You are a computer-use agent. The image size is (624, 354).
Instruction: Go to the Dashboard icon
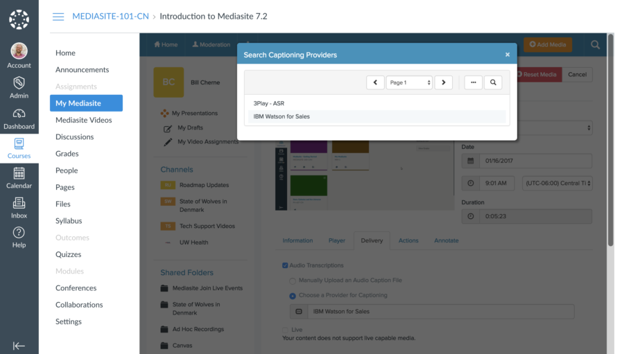coord(19,114)
